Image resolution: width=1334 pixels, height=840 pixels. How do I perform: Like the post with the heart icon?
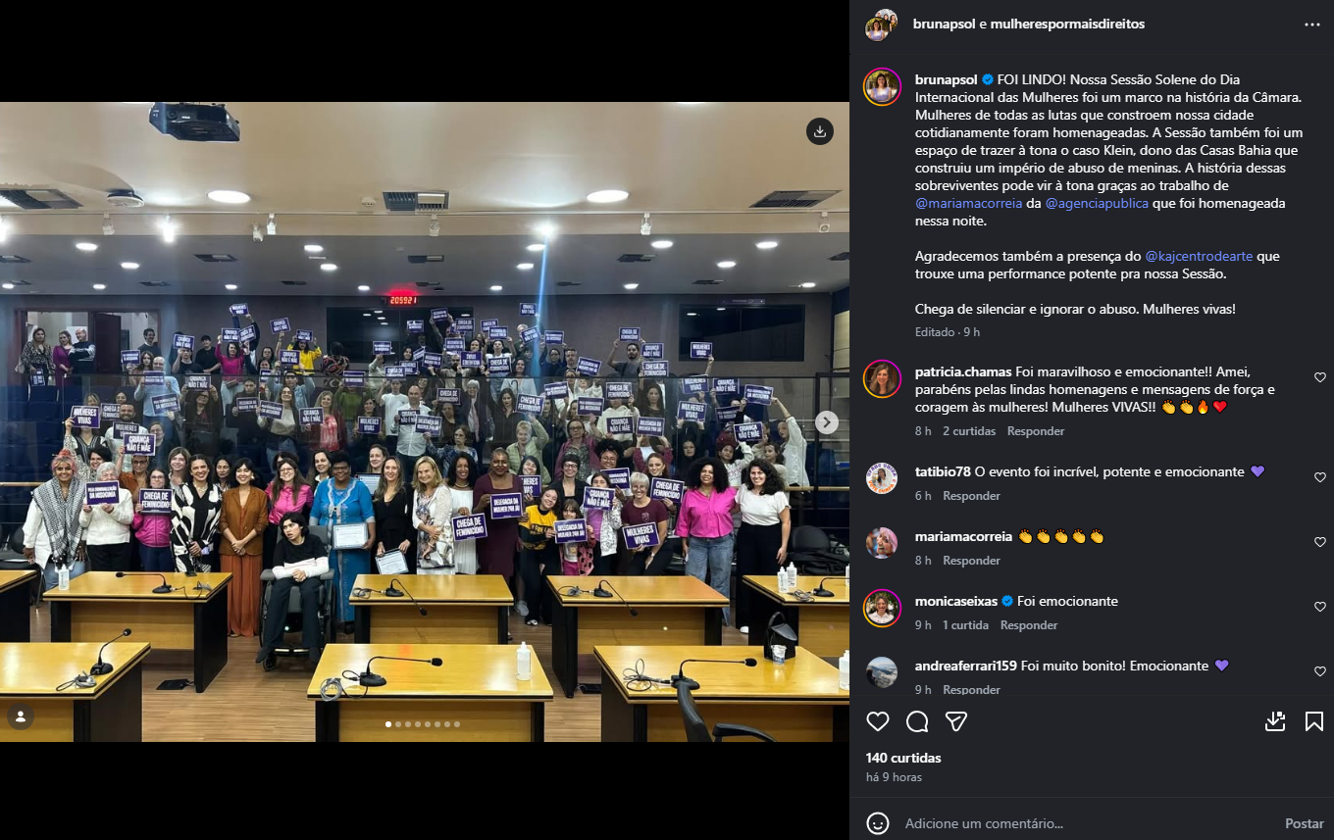point(878,722)
